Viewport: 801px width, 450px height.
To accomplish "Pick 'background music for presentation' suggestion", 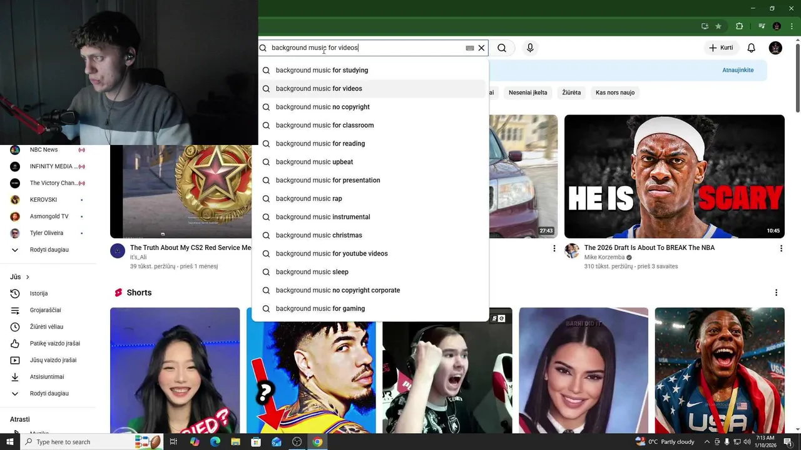I will (x=370, y=180).
